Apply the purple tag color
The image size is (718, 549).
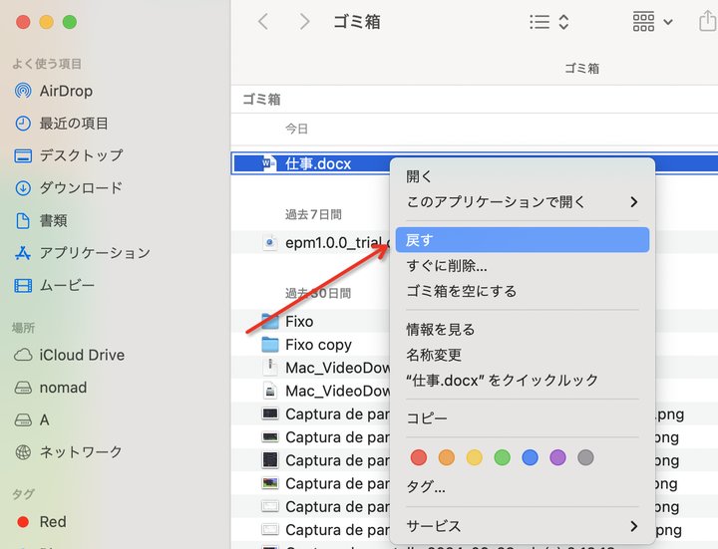[x=557, y=457]
